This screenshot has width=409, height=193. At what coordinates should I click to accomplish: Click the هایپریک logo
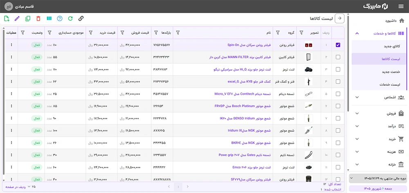pyautogui.click(x=375, y=6)
